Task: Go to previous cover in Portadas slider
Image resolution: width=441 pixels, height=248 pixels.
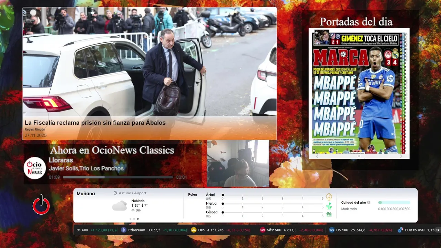Action: click(x=318, y=156)
